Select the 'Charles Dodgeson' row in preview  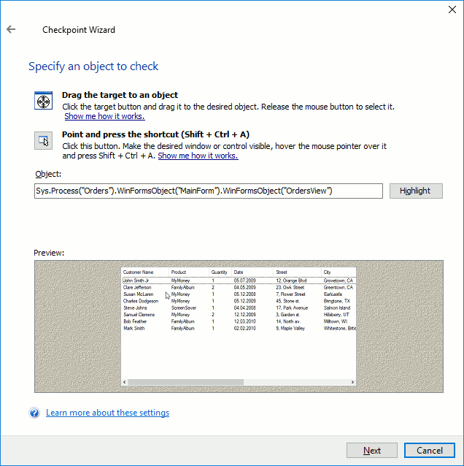(239, 301)
